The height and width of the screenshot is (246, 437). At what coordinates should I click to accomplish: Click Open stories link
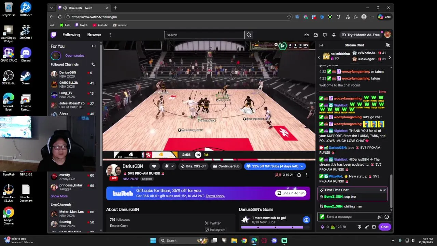[x=75, y=55]
